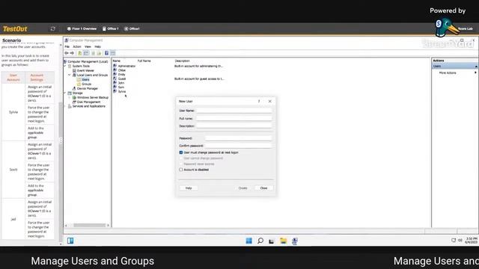The height and width of the screenshot is (269, 479).
Task: Select Disk Management in the tree
Action: pyautogui.click(x=88, y=102)
